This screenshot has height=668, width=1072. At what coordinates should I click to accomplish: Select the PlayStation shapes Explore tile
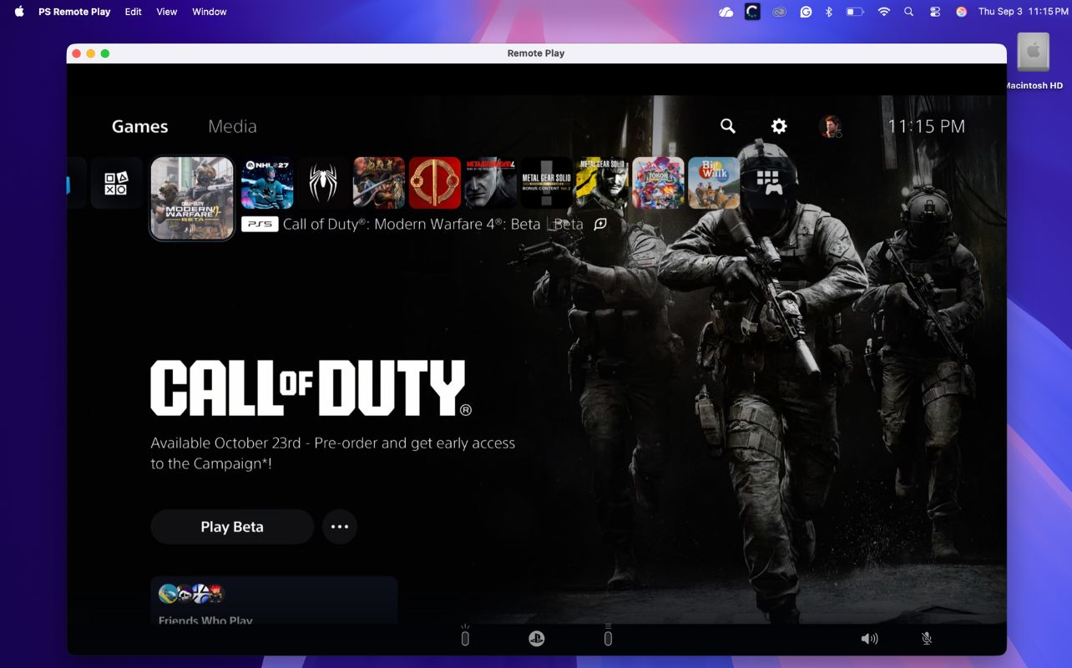(x=116, y=183)
